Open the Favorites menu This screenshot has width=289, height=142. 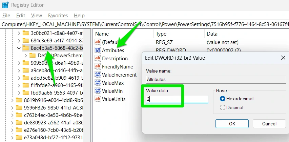click(x=58, y=16)
